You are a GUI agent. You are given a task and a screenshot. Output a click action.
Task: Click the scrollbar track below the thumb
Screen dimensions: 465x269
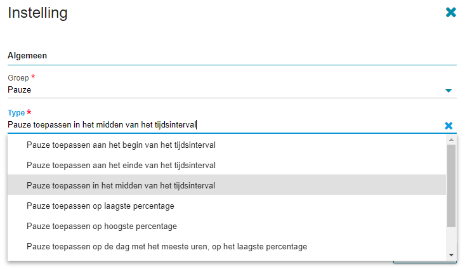[451, 239]
